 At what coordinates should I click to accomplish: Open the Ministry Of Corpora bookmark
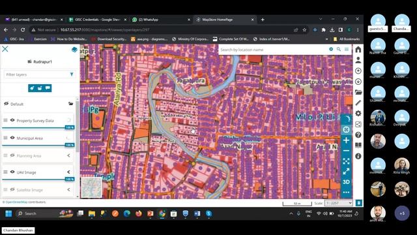(x=190, y=39)
